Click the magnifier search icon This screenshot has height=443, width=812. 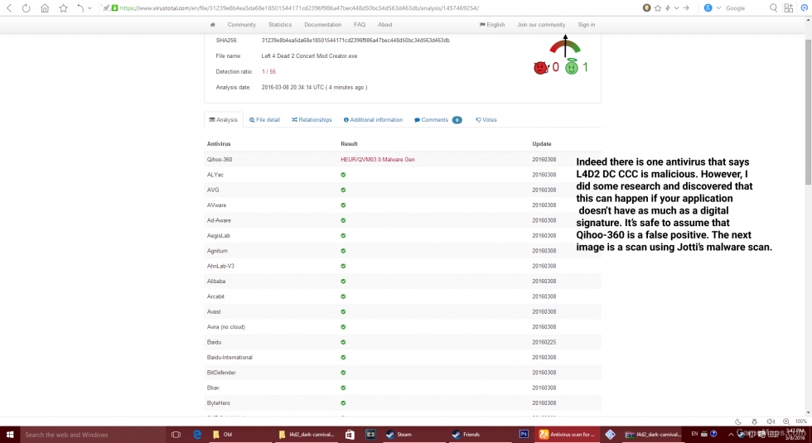tap(773, 7)
